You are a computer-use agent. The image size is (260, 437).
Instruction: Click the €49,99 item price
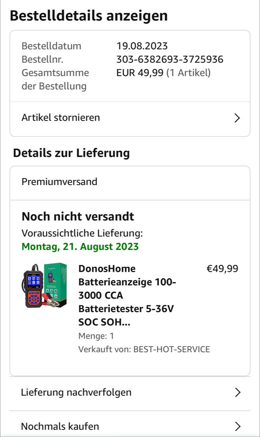coord(223,269)
